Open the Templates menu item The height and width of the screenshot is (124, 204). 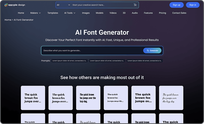click(x=53, y=13)
